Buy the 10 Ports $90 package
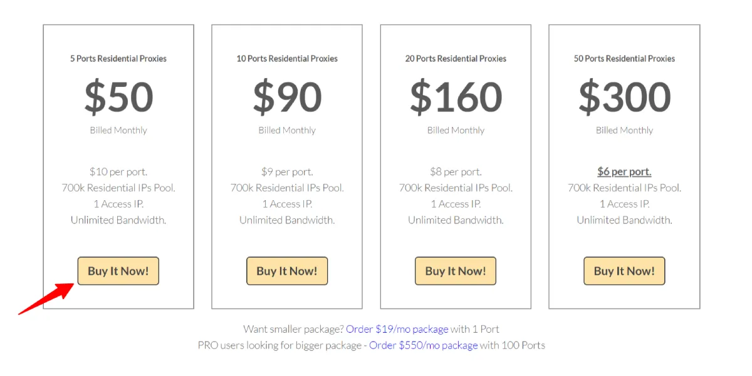 (x=287, y=271)
